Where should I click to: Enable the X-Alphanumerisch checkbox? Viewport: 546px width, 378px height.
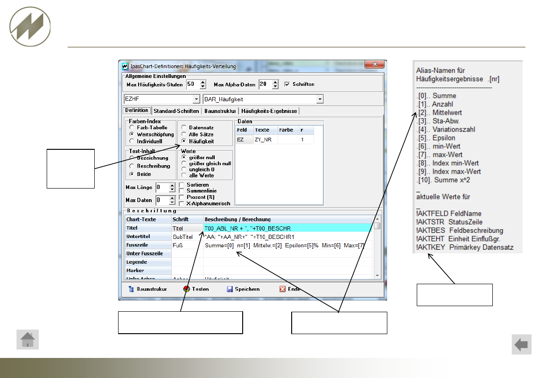point(182,203)
